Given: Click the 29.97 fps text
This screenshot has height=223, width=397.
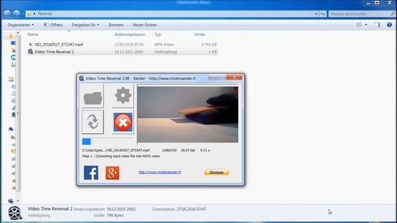Looking at the screenshot, I should pos(188,150).
